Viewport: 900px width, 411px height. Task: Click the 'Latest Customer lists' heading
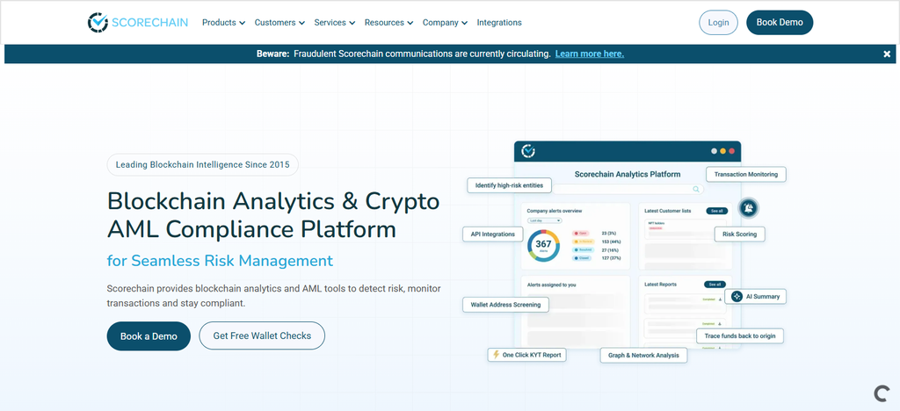(668, 211)
